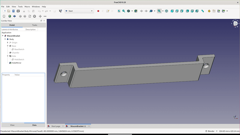Open the sync view dropdown arrow
The height and width of the screenshot is (135, 240).
[154, 11]
